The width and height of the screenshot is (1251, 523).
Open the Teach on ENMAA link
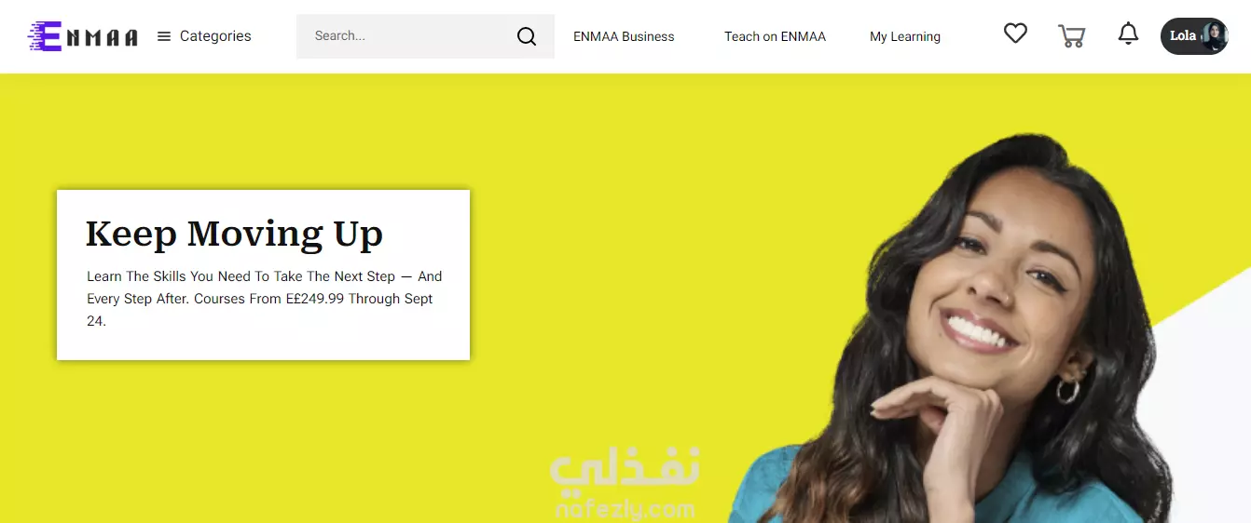[x=775, y=36]
